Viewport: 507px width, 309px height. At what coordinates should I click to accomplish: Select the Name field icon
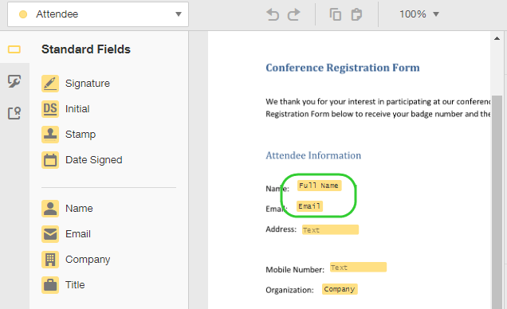click(50, 209)
